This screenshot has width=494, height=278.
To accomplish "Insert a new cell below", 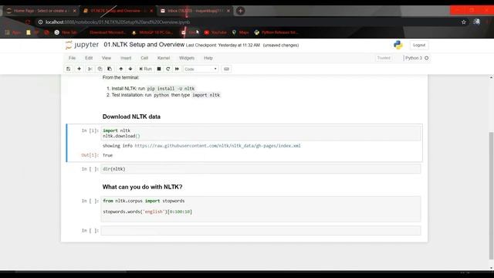I will point(79,69).
